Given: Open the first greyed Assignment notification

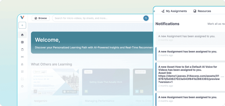Looking at the screenshot, I should tap(190, 39).
